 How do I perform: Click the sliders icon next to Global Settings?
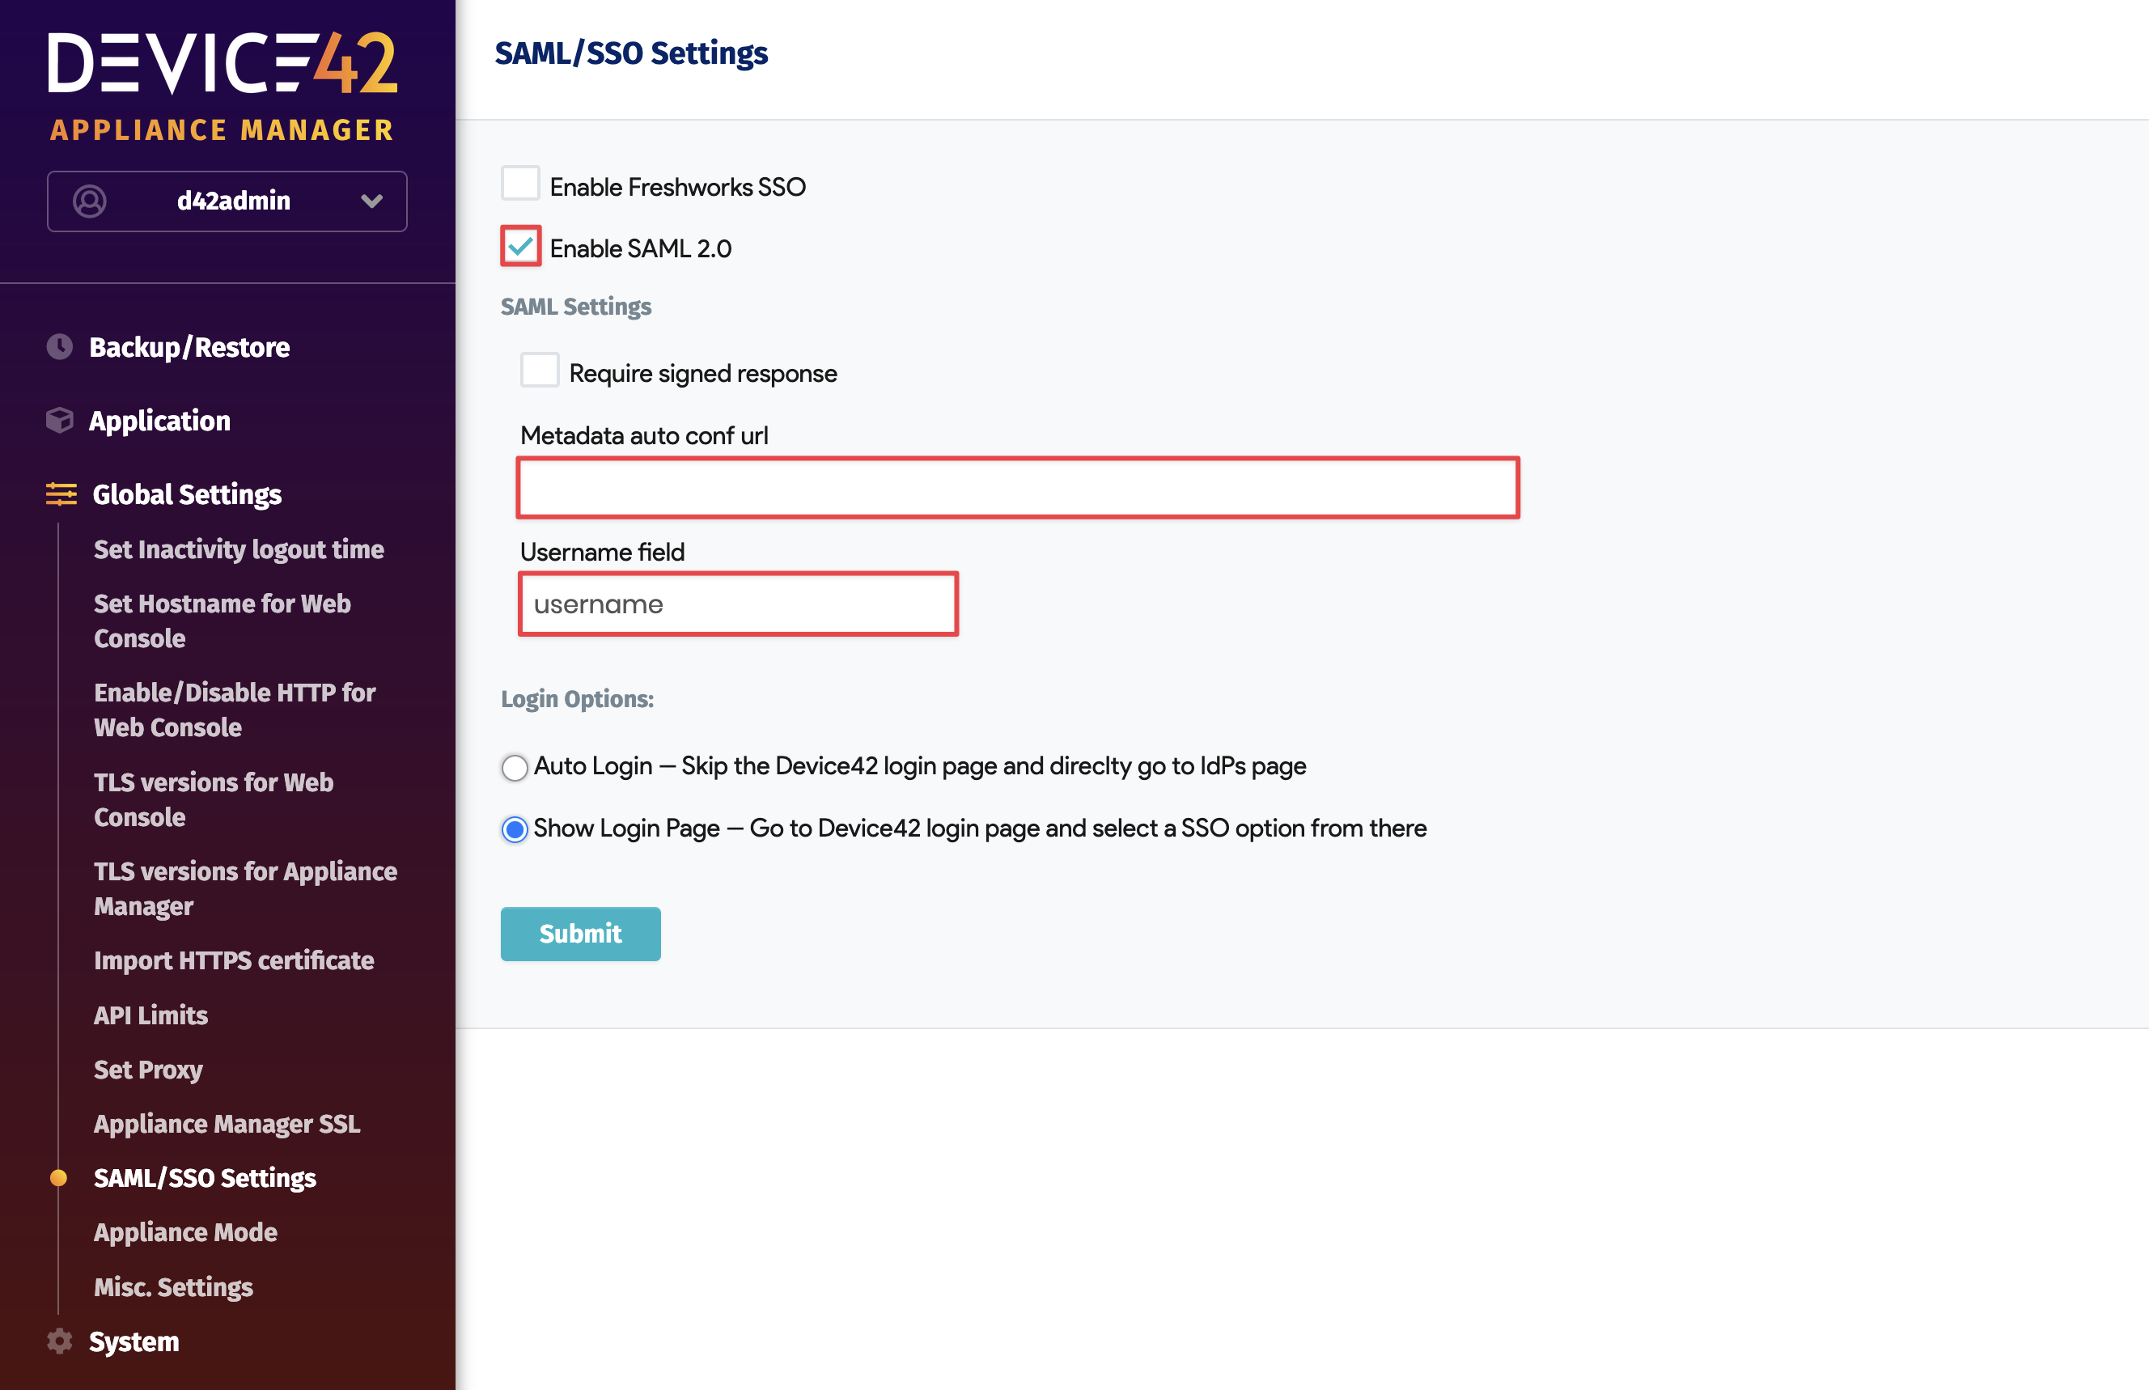pyautogui.click(x=61, y=494)
